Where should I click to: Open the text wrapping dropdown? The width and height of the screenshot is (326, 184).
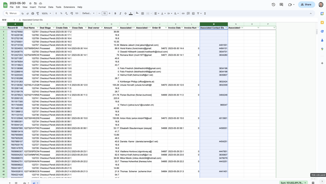tap(169, 14)
